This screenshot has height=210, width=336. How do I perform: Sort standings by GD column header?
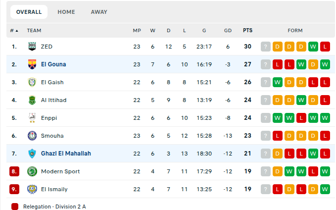point(228,31)
